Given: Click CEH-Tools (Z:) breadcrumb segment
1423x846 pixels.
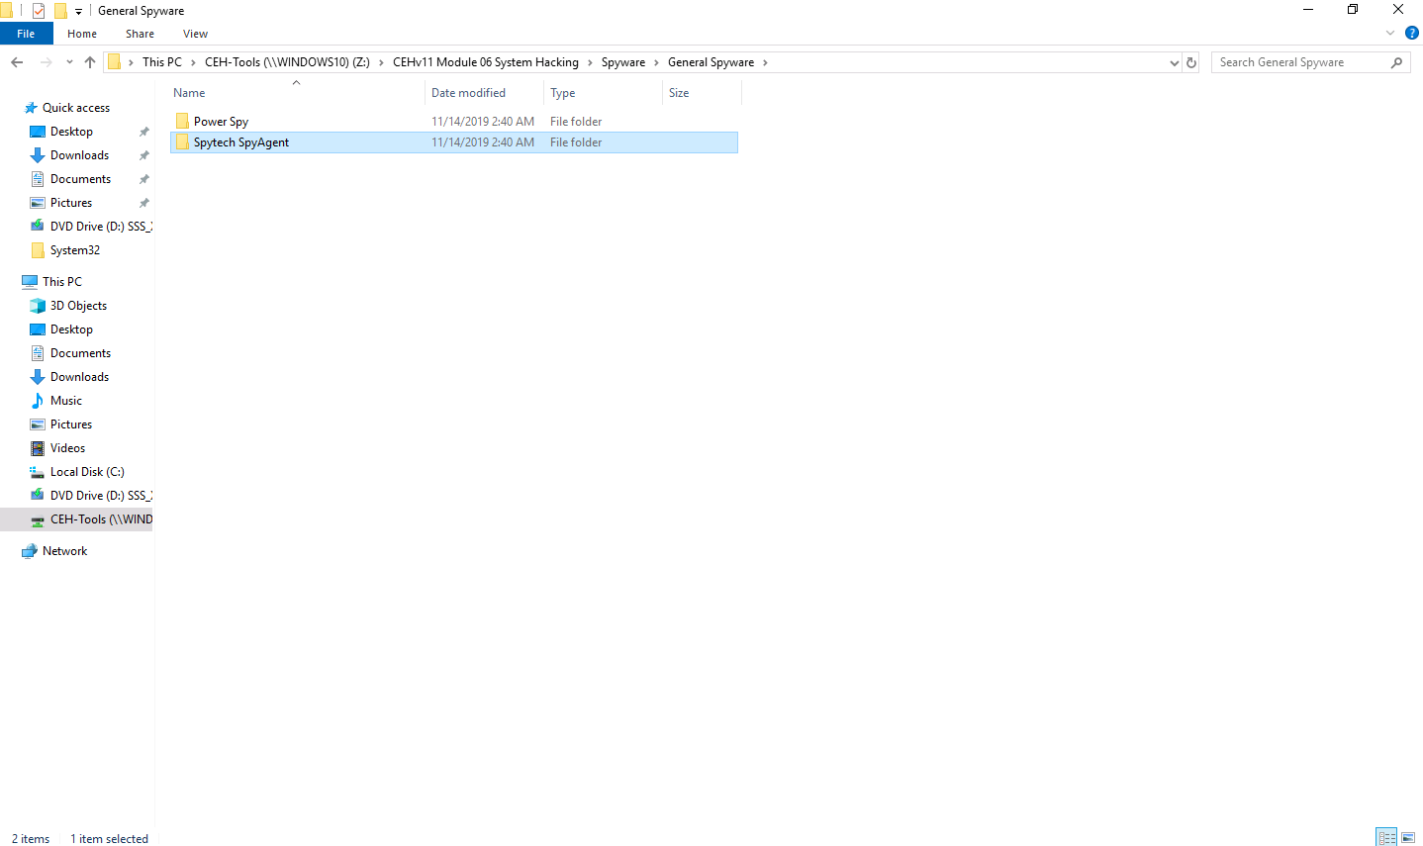Looking at the screenshot, I should point(287,62).
